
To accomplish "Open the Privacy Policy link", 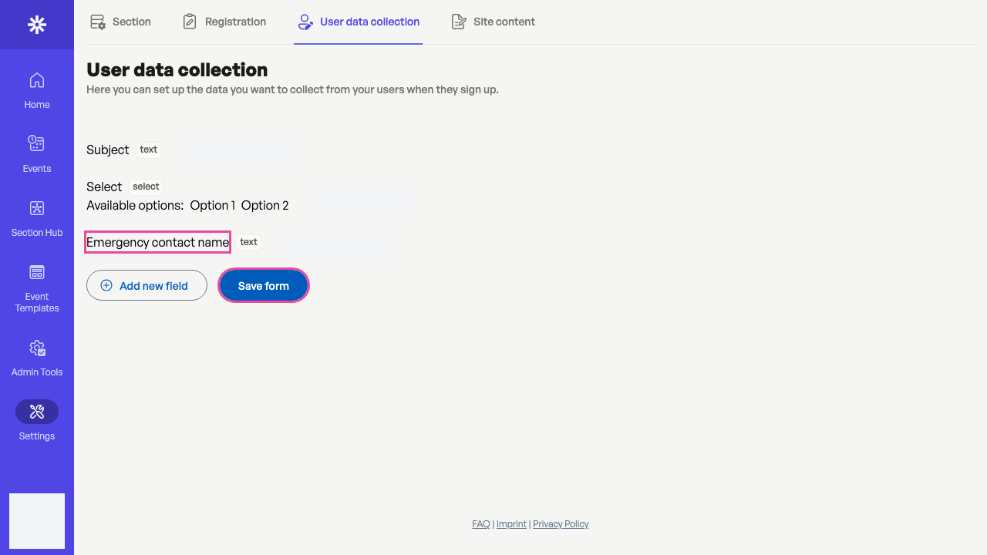I will pos(561,524).
